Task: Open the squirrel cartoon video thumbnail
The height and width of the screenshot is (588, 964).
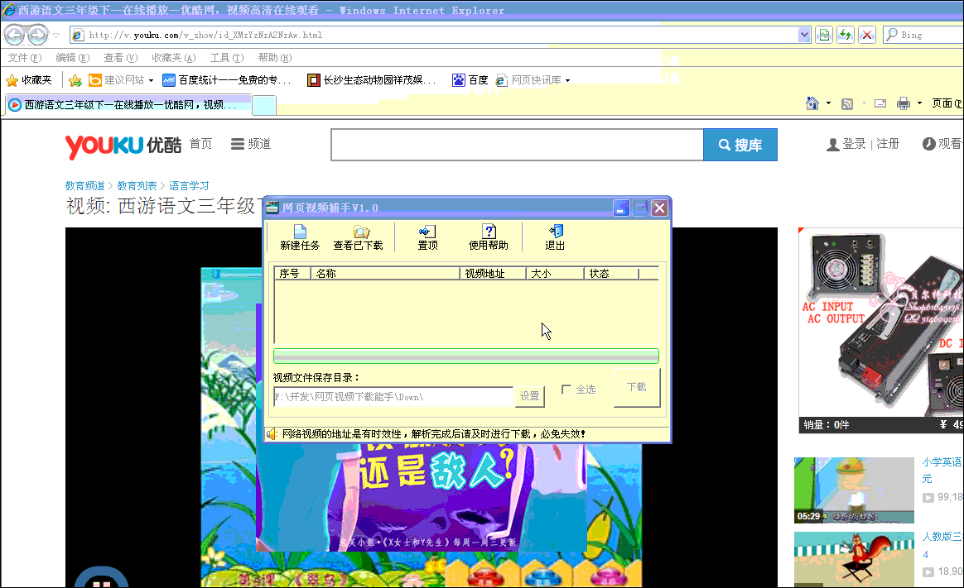Action: [x=854, y=559]
